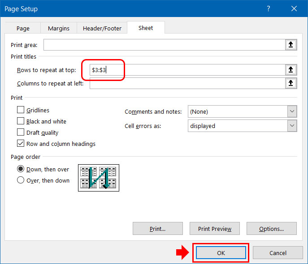Select Over, then down page order
The image size is (308, 264).
click(x=21, y=180)
